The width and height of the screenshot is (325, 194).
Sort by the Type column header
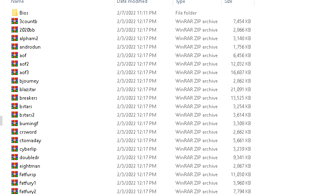(180, 2)
